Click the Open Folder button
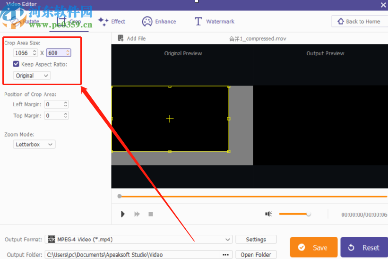Screen dimensions: 388x259 [x=256, y=255]
